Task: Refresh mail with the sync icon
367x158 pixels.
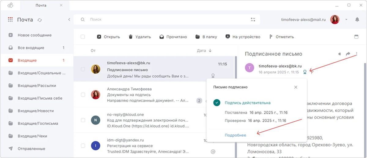Action: [39, 20]
